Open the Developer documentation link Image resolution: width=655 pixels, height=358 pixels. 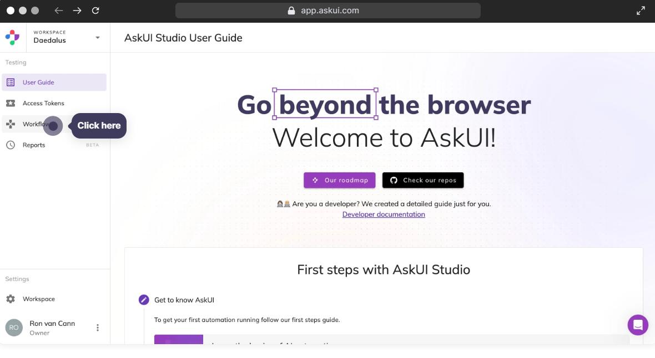[x=384, y=214]
